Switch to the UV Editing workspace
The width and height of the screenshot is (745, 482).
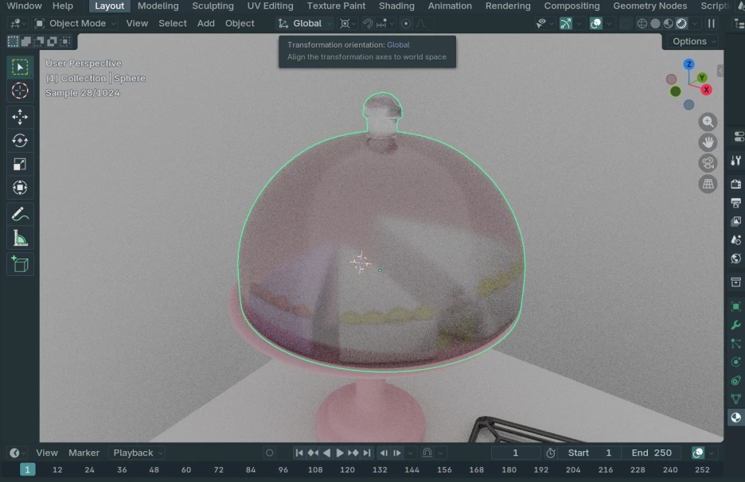click(270, 6)
